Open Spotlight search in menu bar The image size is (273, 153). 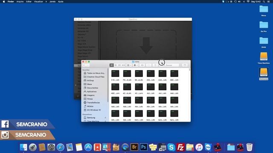point(264,2)
